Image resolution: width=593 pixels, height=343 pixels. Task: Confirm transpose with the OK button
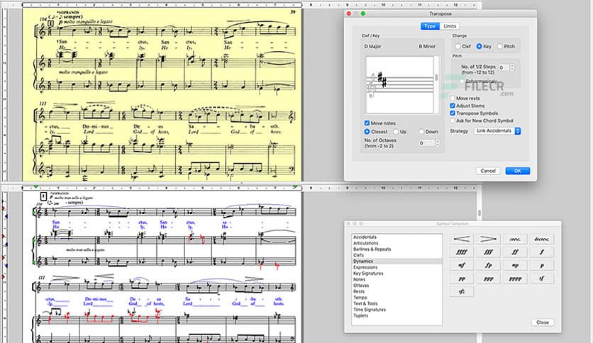(517, 171)
